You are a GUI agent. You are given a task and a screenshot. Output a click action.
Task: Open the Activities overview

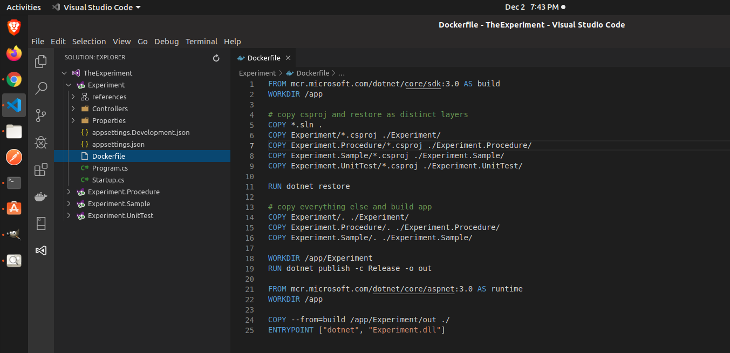pyautogui.click(x=24, y=7)
